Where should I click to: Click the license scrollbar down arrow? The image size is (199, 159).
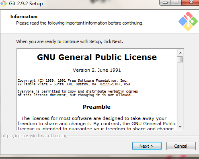click(180, 126)
